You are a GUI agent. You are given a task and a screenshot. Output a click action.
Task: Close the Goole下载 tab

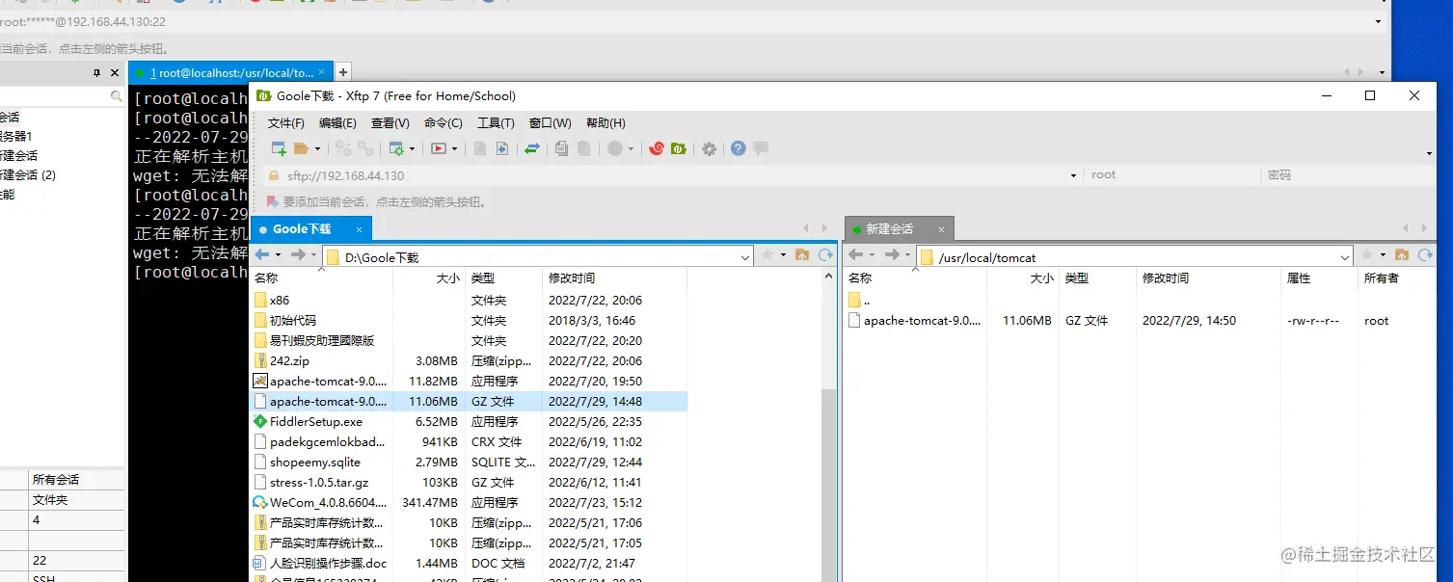tap(360, 229)
